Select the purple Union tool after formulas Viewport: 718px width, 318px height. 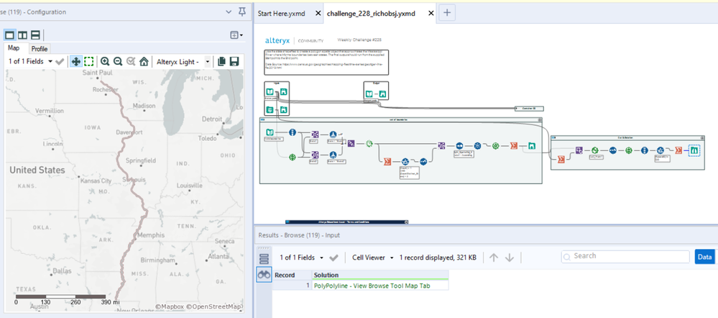351,144
